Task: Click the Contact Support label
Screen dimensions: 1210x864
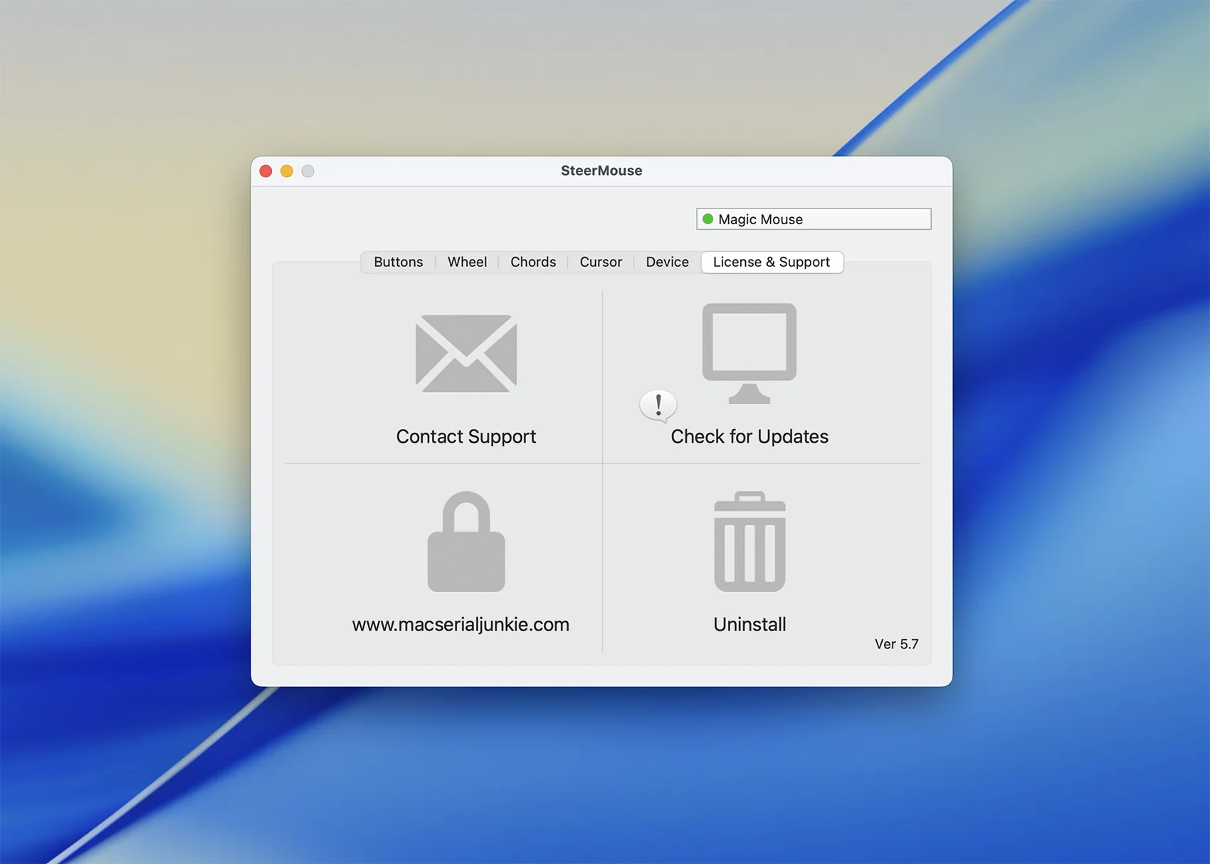Action: pyautogui.click(x=466, y=436)
